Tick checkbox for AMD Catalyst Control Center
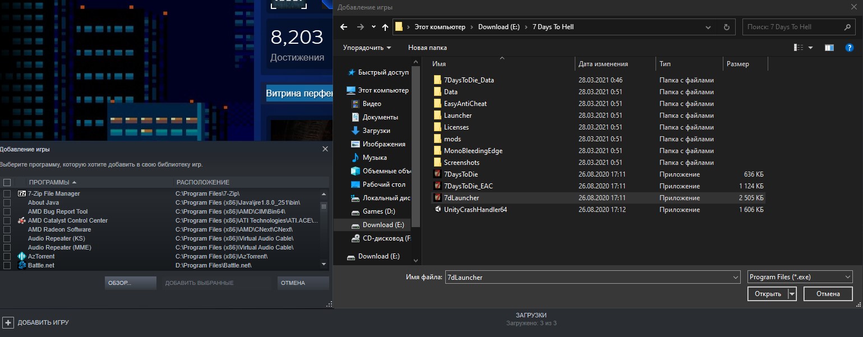This screenshot has height=337, width=863. 7,220
